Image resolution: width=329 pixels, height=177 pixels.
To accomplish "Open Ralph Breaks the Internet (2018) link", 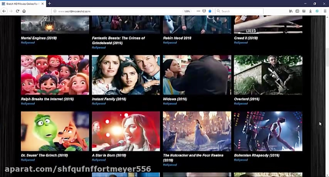I will click(47, 99).
